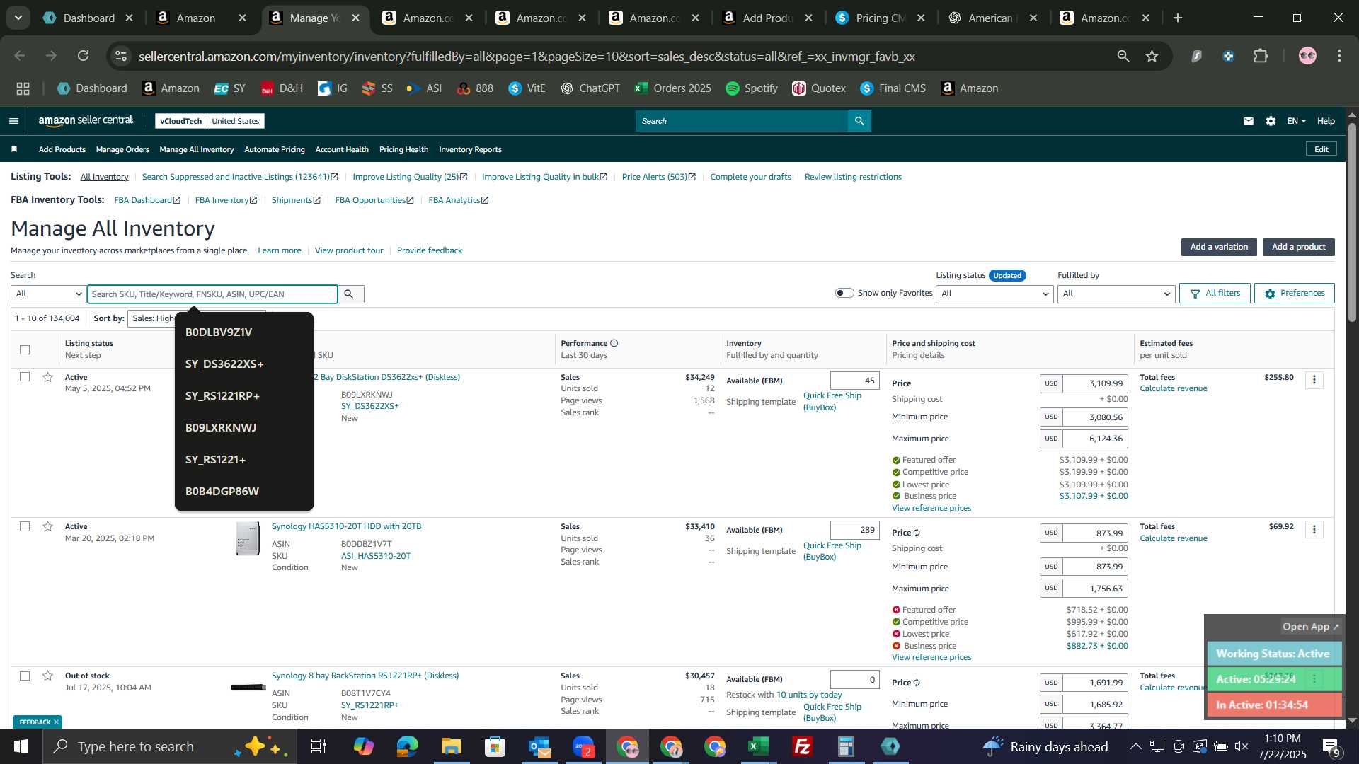Open Inventory Reports menu item
1359x764 pixels.
coord(470,149)
